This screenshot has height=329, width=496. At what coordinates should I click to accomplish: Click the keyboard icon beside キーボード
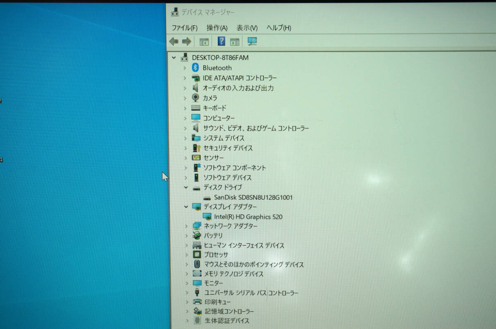tap(196, 108)
